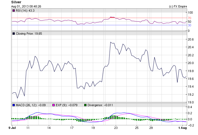
Task: Click the purple RSI legend swatch
Action: pyautogui.click(x=14, y=11)
